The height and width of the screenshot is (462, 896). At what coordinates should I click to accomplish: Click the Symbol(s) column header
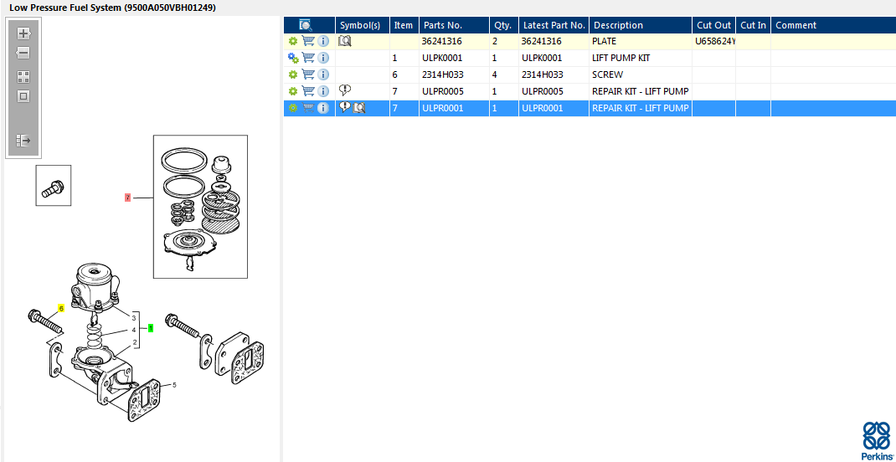pos(363,25)
